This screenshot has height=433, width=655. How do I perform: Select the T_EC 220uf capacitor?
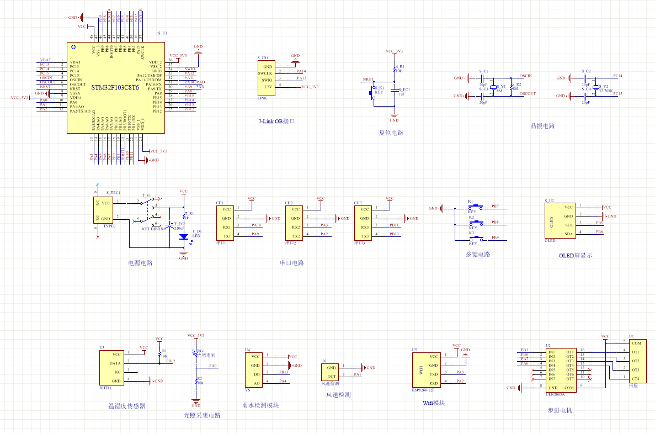click(x=169, y=226)
